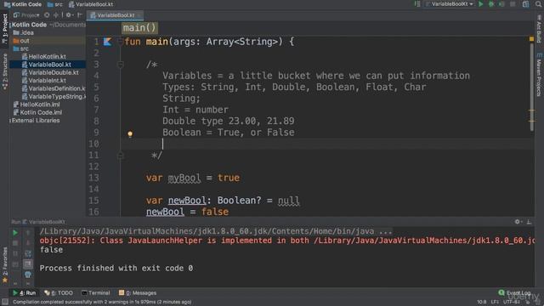Expand External Libraries node

(x=10, y=121)
